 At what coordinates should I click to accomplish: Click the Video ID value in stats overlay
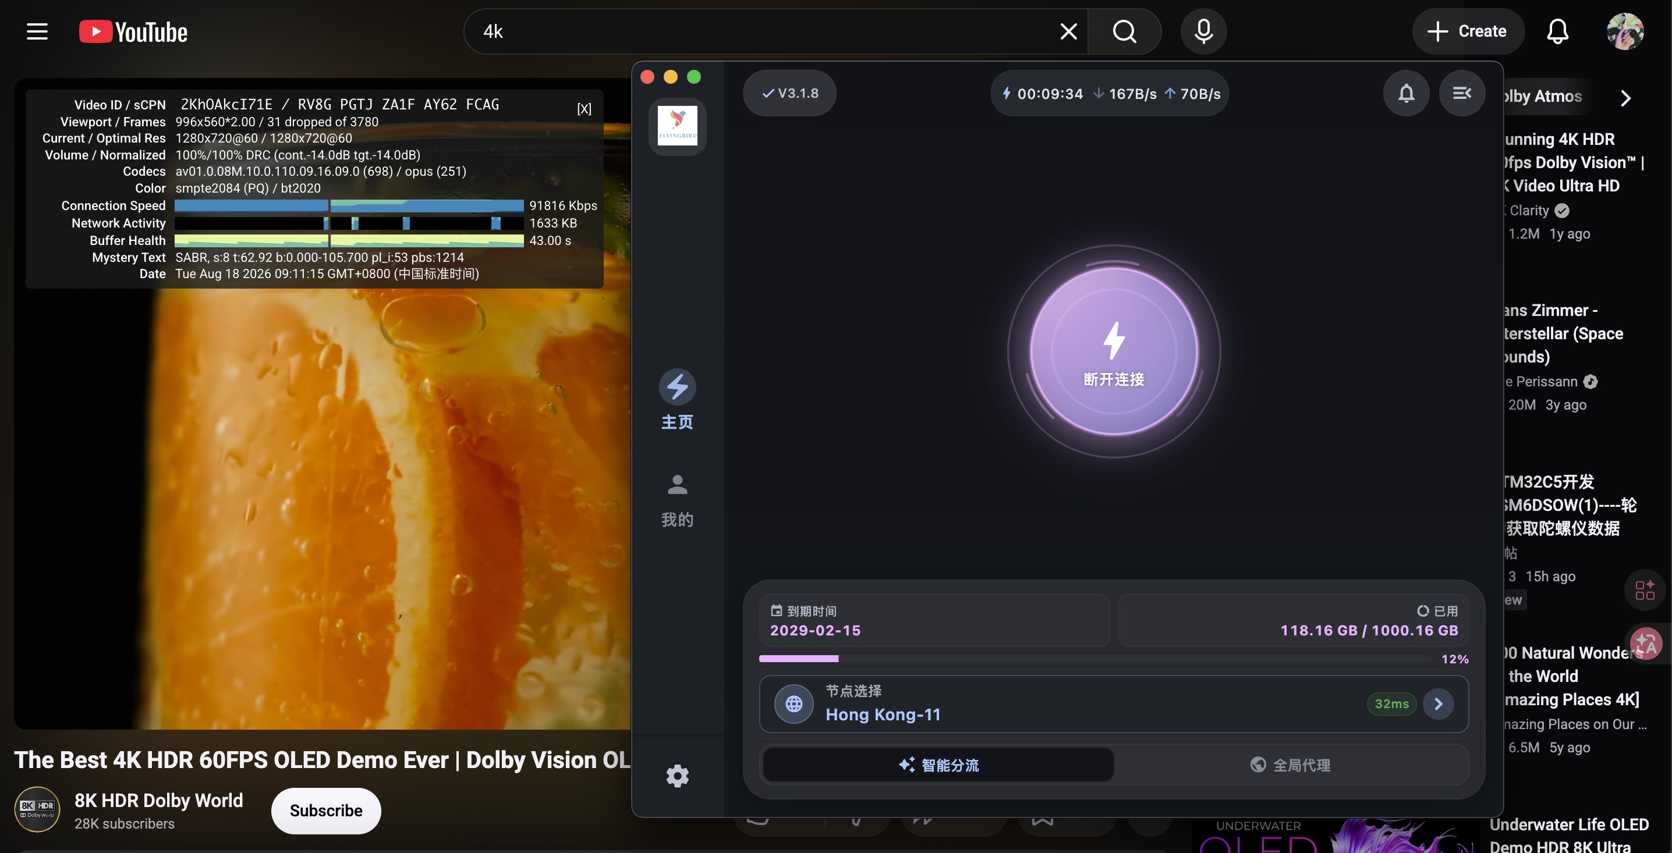[340, 104]
